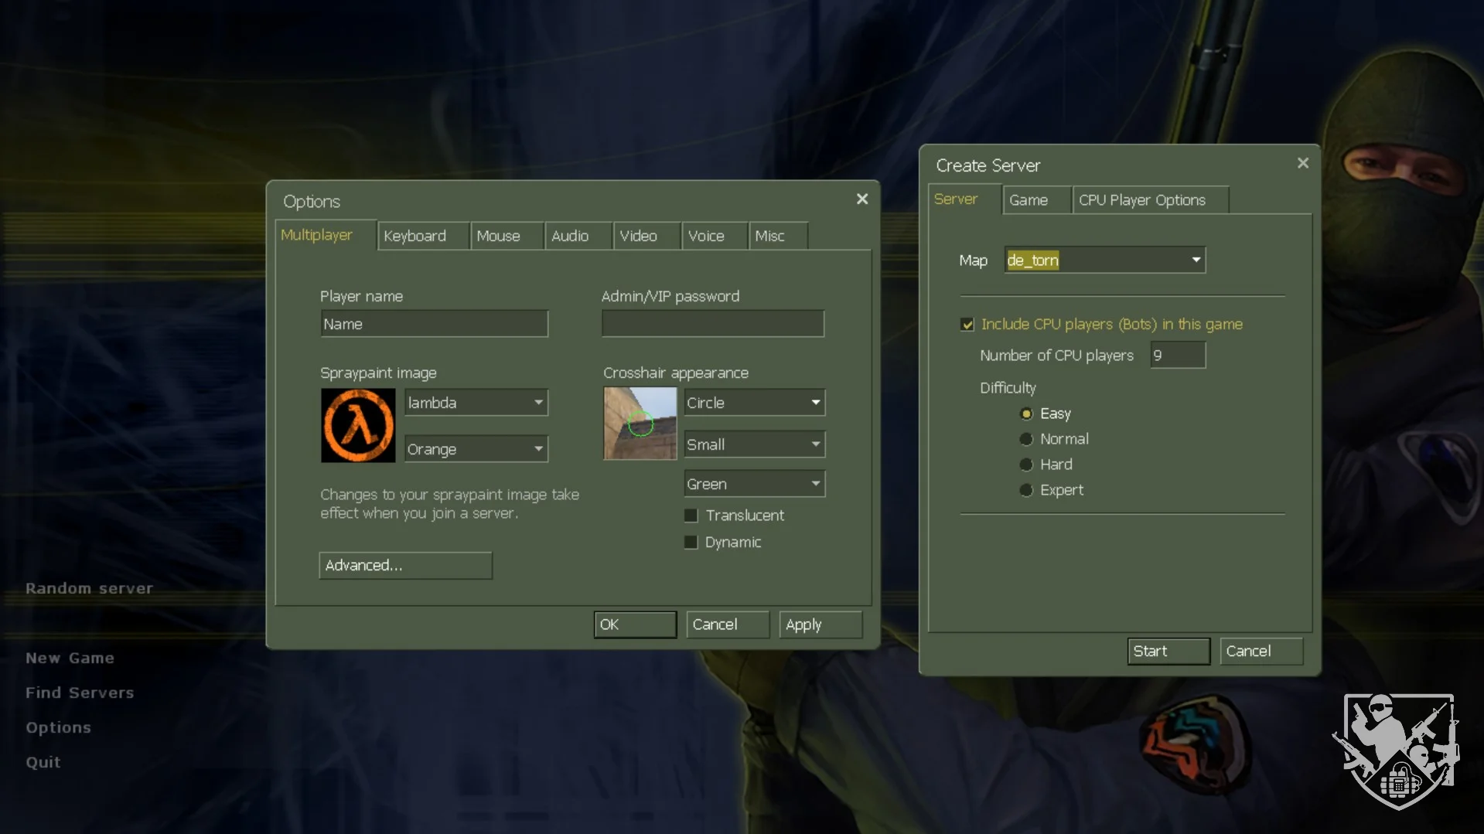Image resolution: width=1484 pixels, height=834 pixels.
Task: Switch to the Keyboard tab
Action: pyautogui.click(x=414, y=236)
